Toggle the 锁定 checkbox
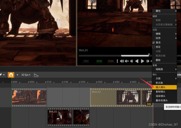The image size is (181, 128). [153, 47]
